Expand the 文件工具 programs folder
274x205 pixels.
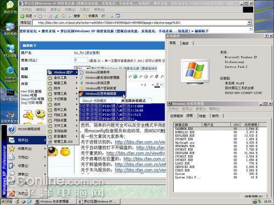(63, 126)
